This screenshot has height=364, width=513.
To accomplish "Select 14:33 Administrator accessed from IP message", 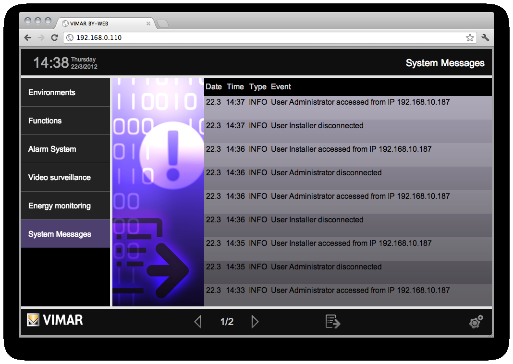I will tap(348, 295).
